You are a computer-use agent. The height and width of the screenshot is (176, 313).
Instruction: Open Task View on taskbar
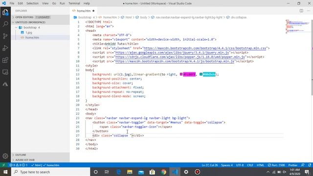pyautogui.click(x=107, y=172)
